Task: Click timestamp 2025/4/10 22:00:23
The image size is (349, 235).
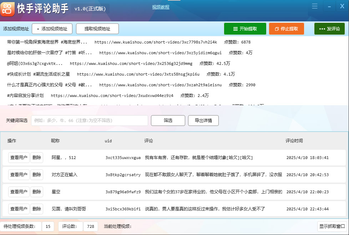Action: pyautogui.click(x=307, y=192)
